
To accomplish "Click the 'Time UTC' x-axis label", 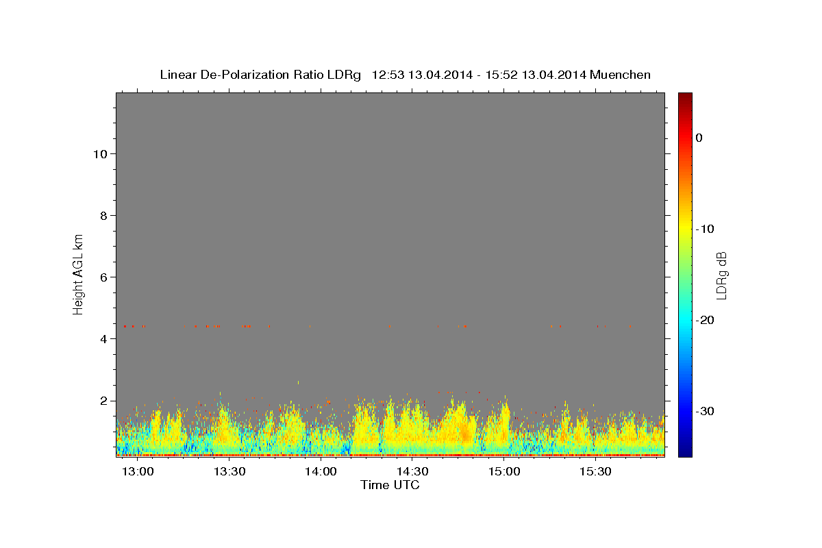I will click(x=390, y=486).
